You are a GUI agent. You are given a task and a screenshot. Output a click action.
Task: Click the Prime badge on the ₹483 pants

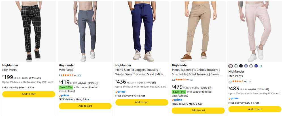[234, 99]
